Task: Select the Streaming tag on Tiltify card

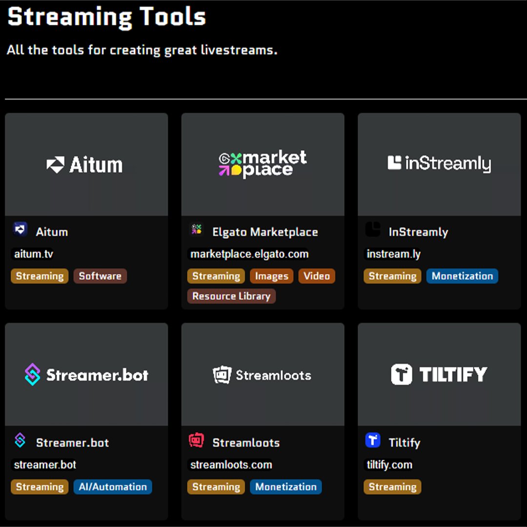Action: pyautogui.click(x=392, y=486)
